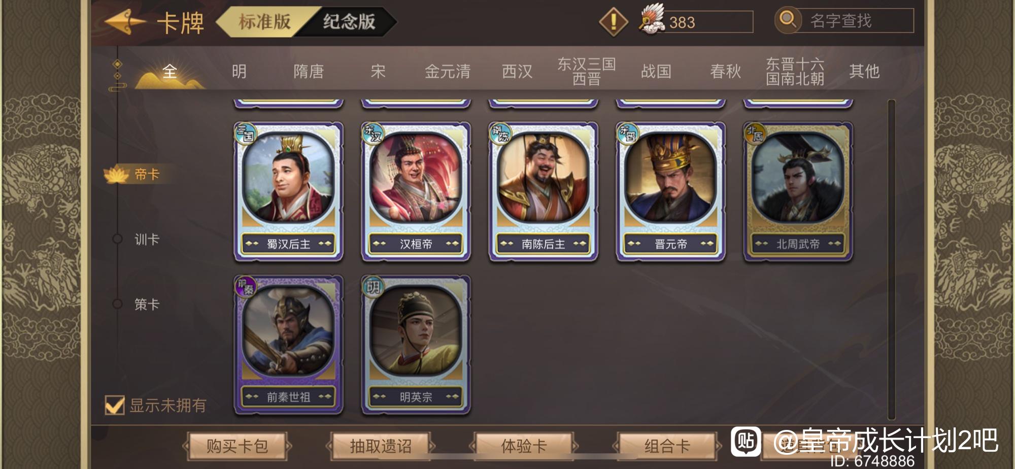Click the golden back arrow icon
The image size is (1015, 469).
pos(125,22)
